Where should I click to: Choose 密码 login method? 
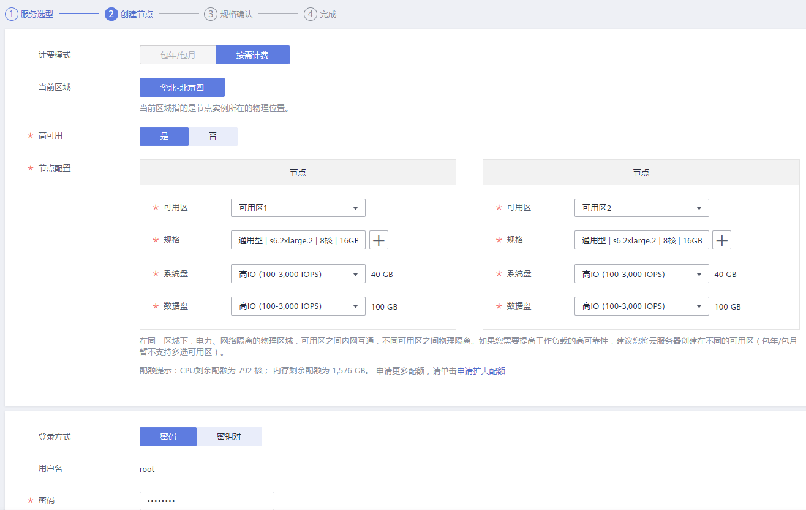(168, 436)
